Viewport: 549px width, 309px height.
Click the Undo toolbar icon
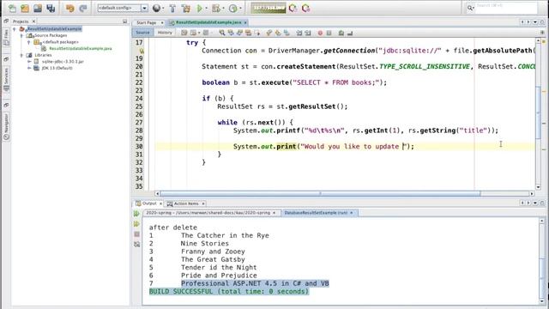click(70, 8)
